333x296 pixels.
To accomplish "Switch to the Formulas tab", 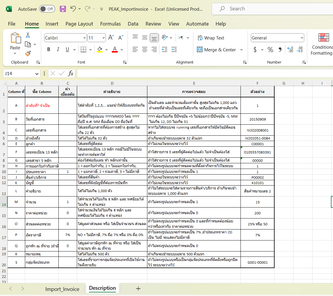I will [110, 24].
